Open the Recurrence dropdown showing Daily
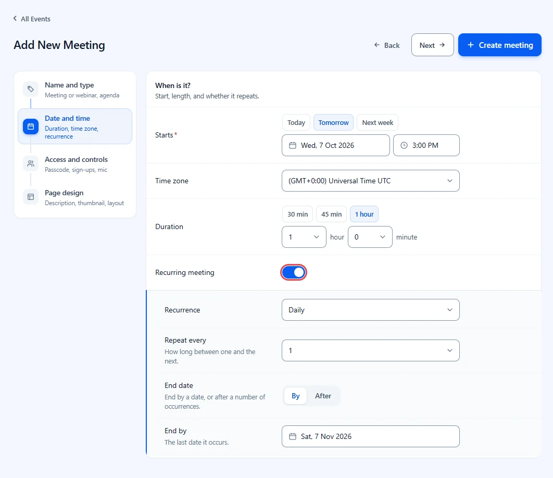The height and width of the screenshot is (478, 553). (x=371, y=310)
